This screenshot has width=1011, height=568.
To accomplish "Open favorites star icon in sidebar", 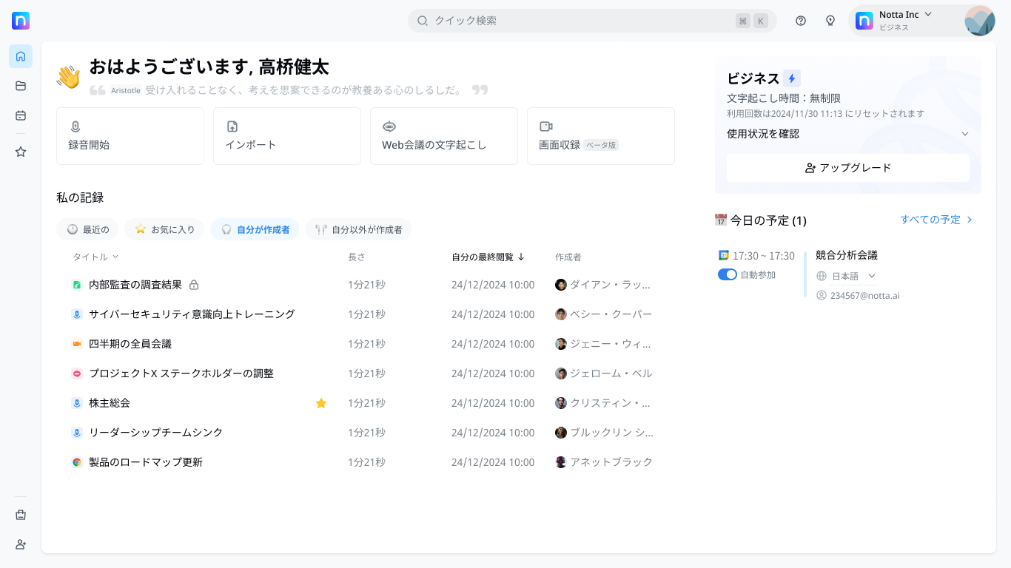I will [x=21, y=152].
